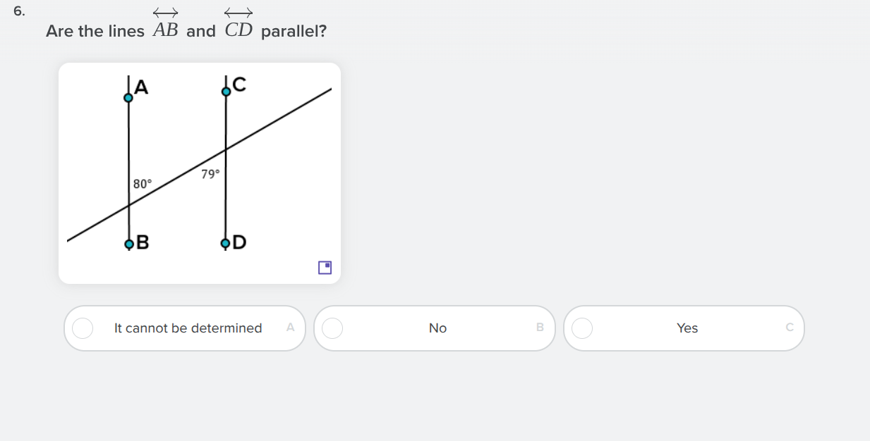
Task: Click the enlarge diagram icon below the figure
Action: click(x=325, y=268)
